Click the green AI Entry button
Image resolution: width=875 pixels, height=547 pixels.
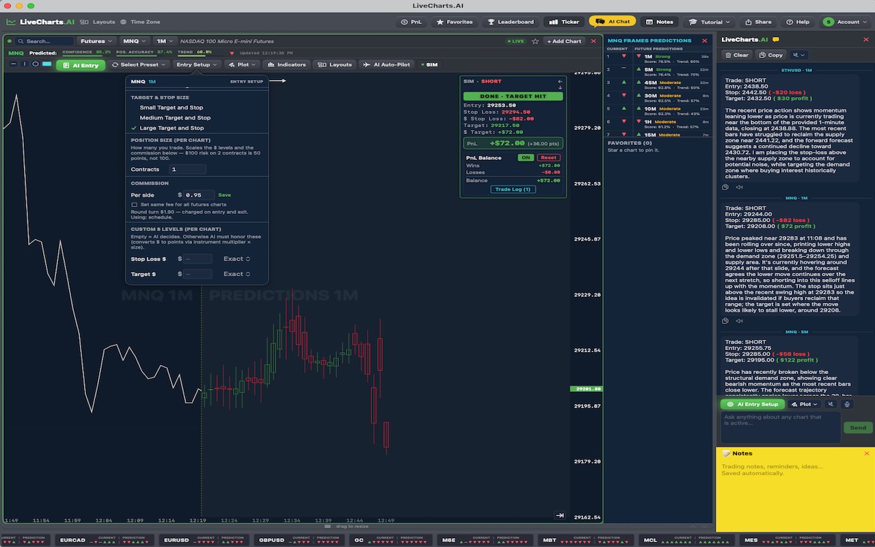point(81,65)
